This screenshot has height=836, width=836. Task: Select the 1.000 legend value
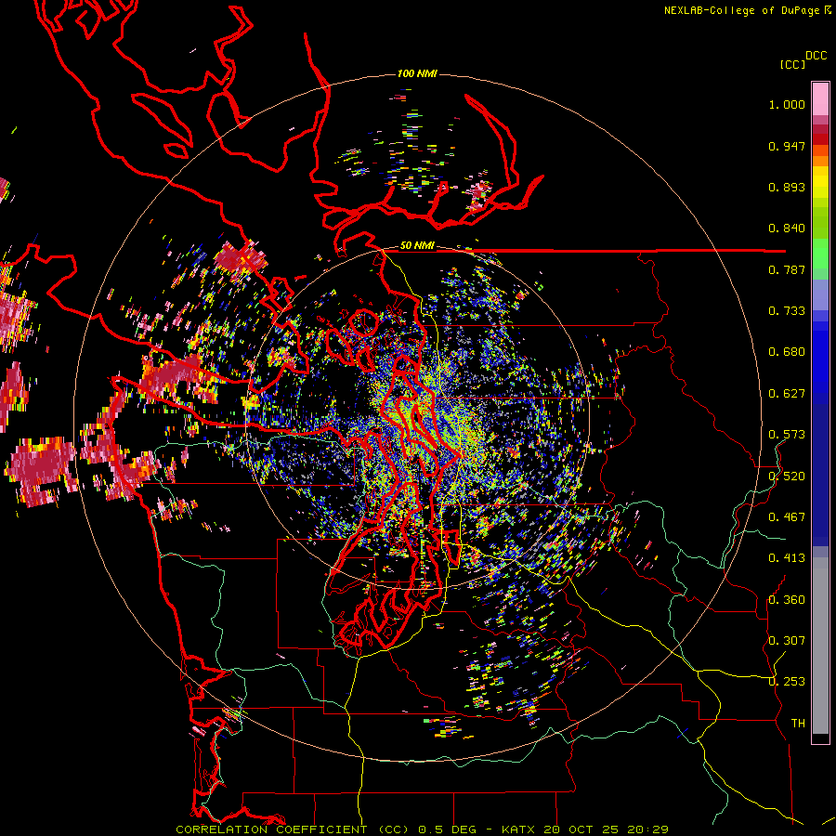(787, 104)
